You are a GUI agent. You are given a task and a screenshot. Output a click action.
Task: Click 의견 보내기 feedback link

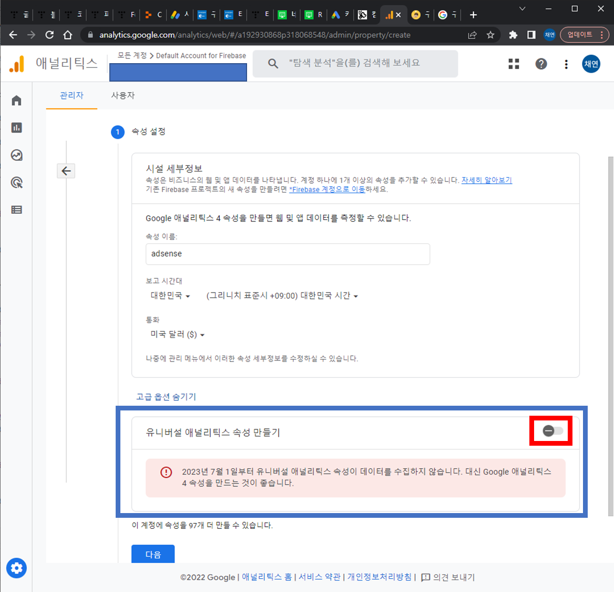(448, 577)
